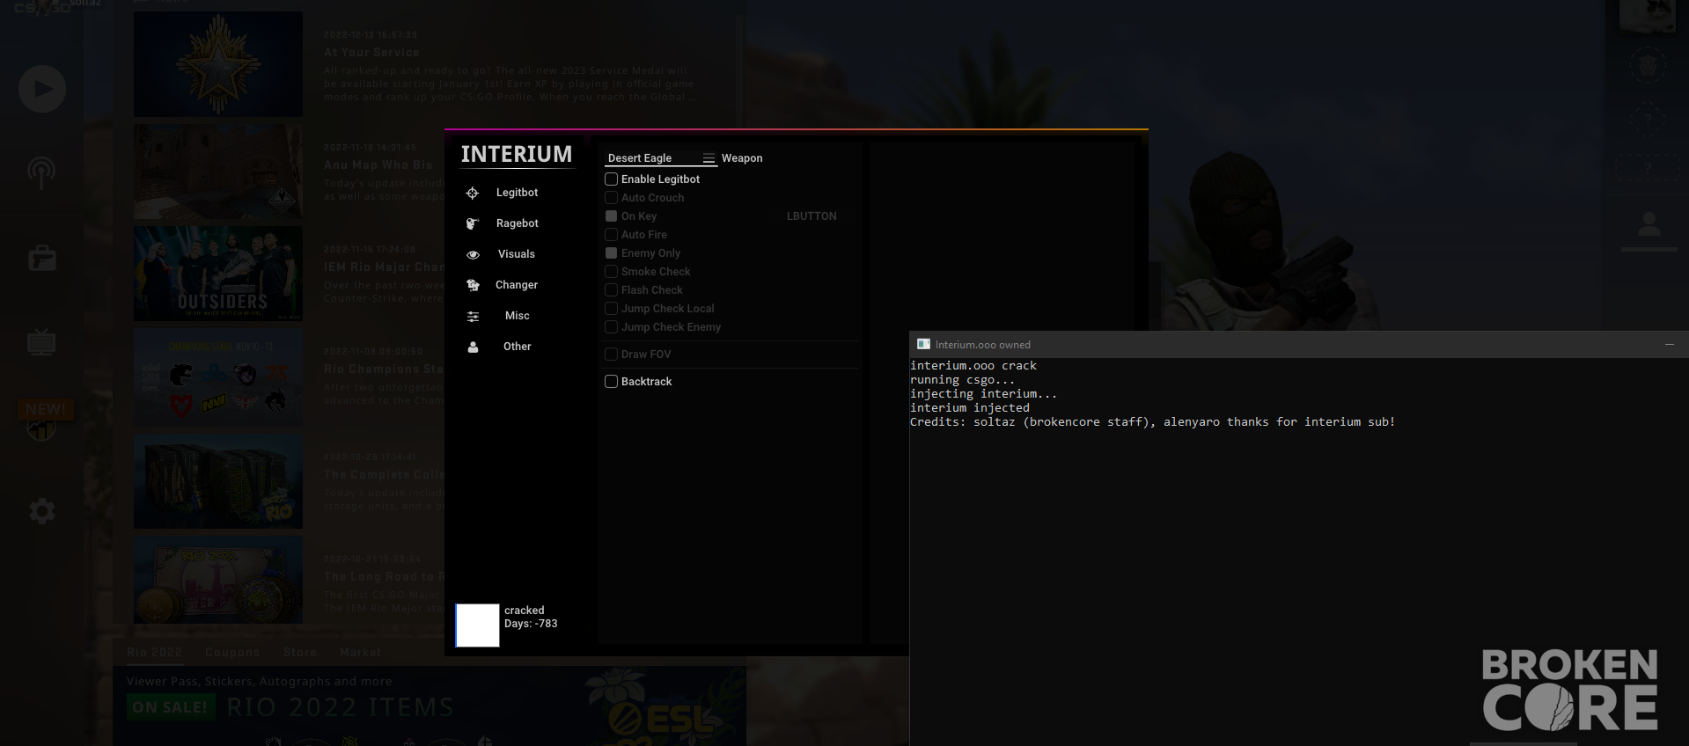Click the white cracked user avatar box
The height and width of the screenshot is (746, 1689).
pyautogui.click(x=477, y=625)
